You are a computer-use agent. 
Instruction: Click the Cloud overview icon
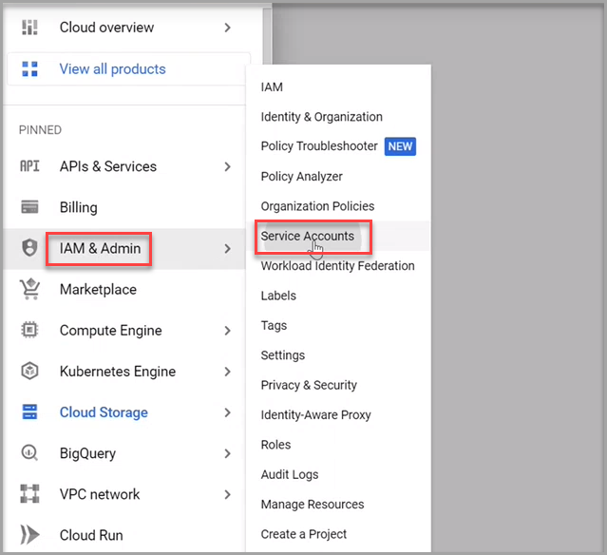pyautogui.click(x=29, y=28)
